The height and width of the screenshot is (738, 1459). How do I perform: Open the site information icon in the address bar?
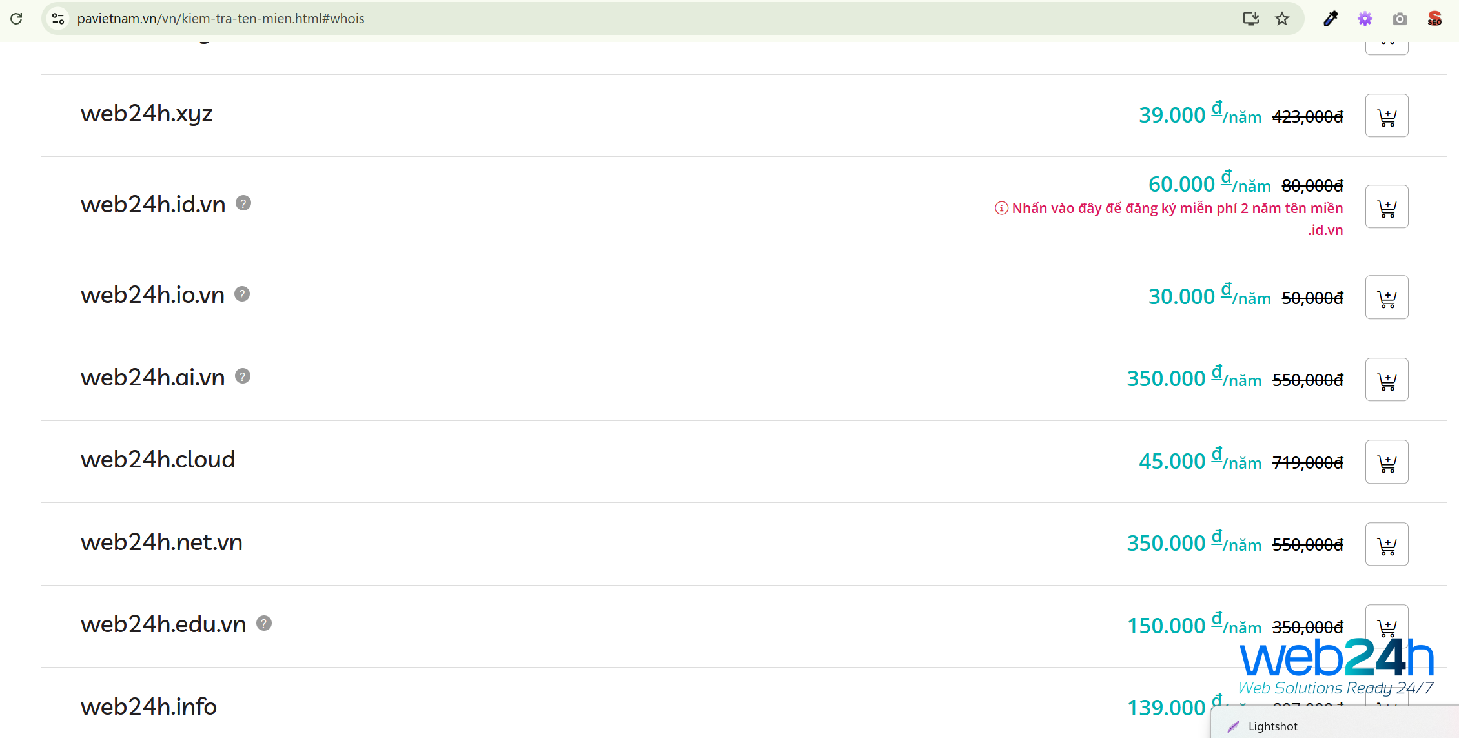[x=58, y=19]
